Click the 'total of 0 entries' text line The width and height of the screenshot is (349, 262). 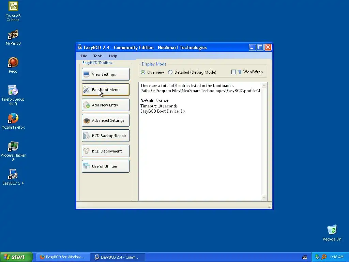pos(187,86)
